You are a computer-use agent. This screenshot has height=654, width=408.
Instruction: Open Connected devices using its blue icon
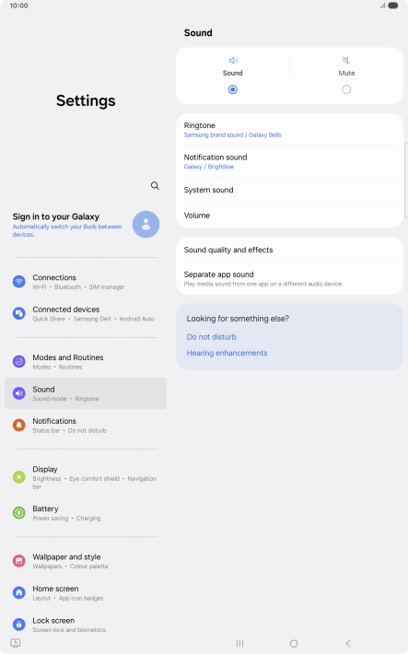click(x=19, y=313)
